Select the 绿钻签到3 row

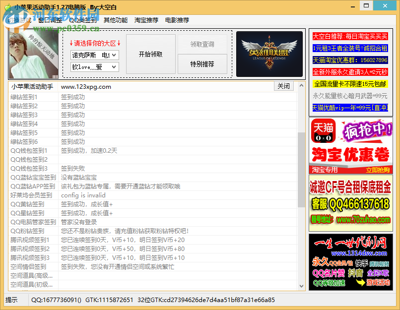[x=152, y=115]
